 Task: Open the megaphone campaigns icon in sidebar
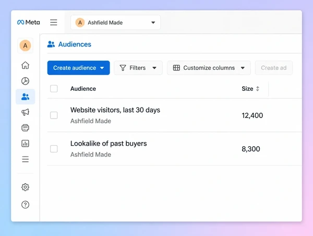[x=25, y=112]
